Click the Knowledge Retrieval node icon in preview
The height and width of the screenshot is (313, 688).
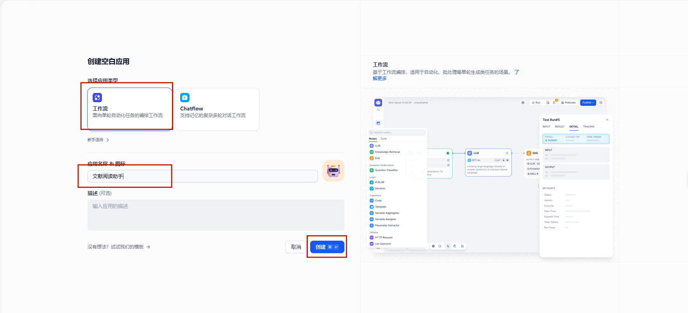372,152
